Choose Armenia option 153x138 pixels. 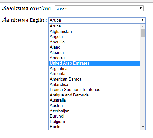click(x=94, y=74)
